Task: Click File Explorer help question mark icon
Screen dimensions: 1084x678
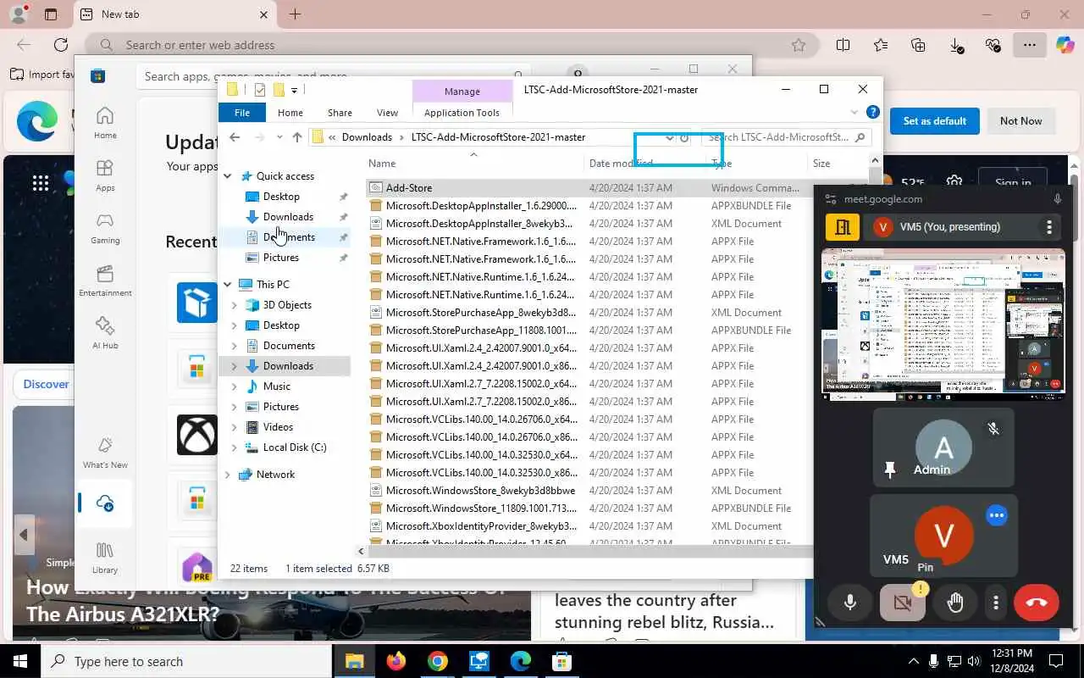Action: pos(872,112)
